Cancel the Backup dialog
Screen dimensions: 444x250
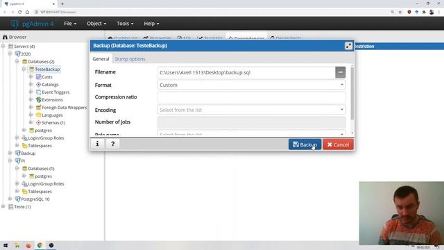point(338,144)
